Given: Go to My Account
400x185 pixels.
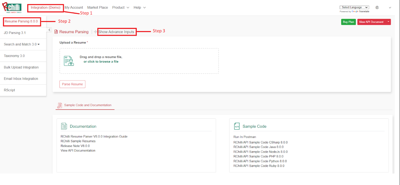Looking at the screenshot, I should coord(74,7).
